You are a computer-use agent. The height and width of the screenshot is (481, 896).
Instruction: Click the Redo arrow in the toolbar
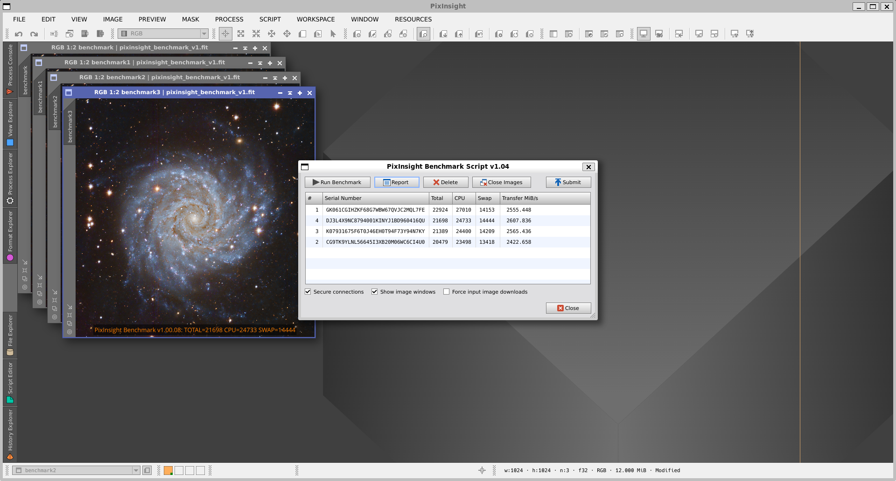[x=34, y=34]
